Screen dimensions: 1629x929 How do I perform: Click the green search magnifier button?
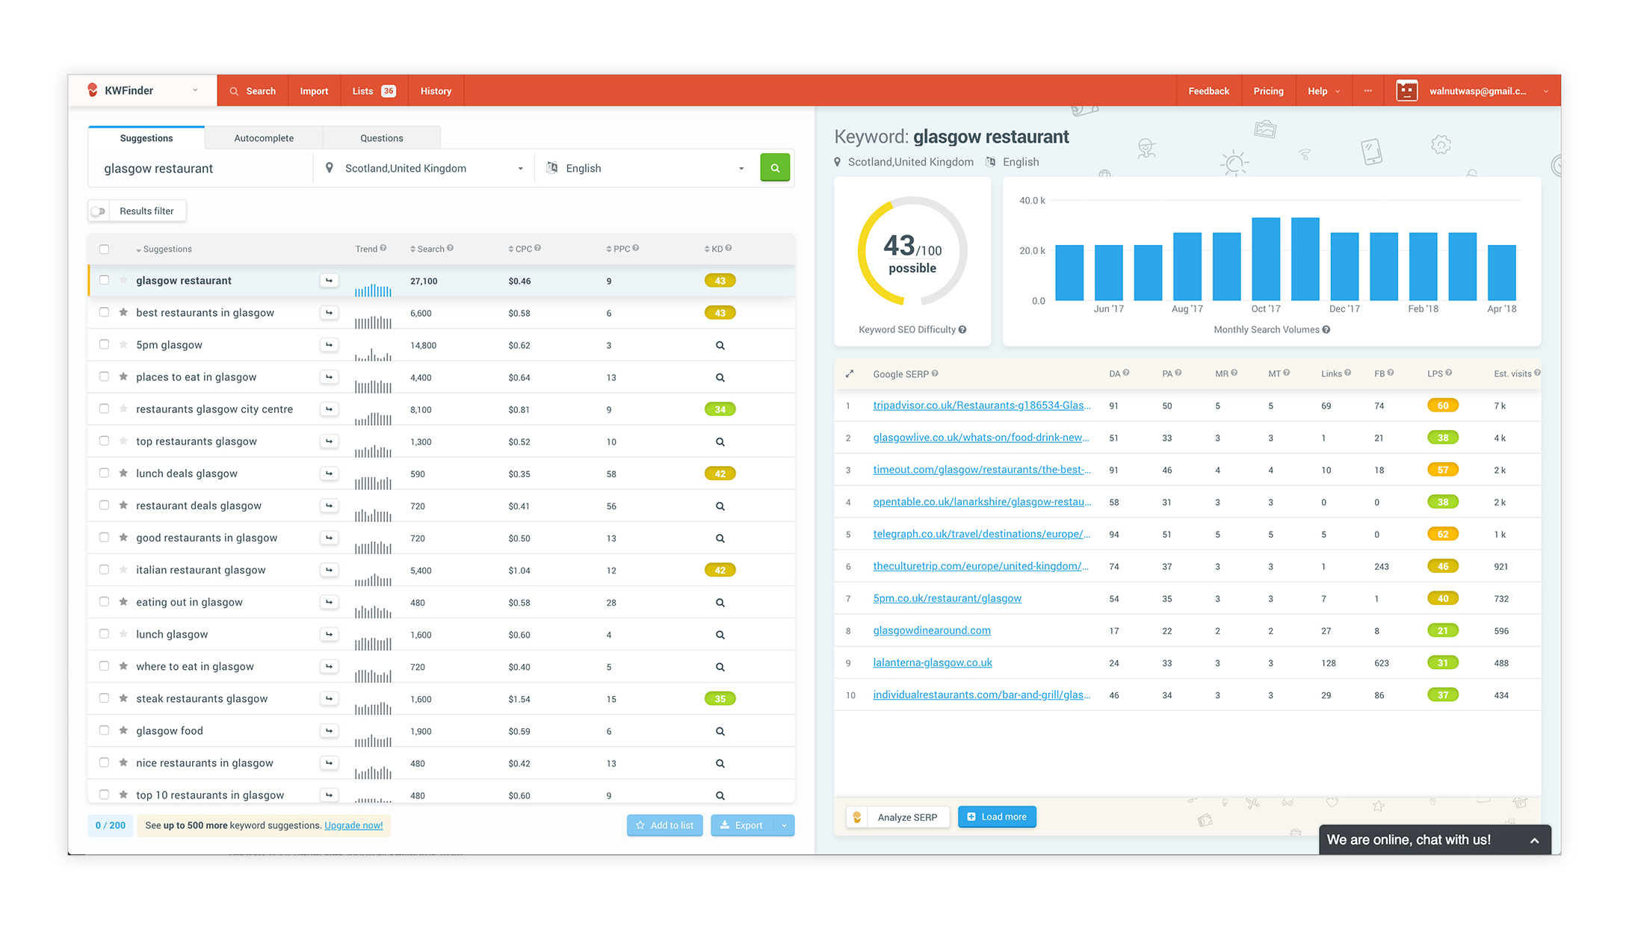click(x=775, y=168)
